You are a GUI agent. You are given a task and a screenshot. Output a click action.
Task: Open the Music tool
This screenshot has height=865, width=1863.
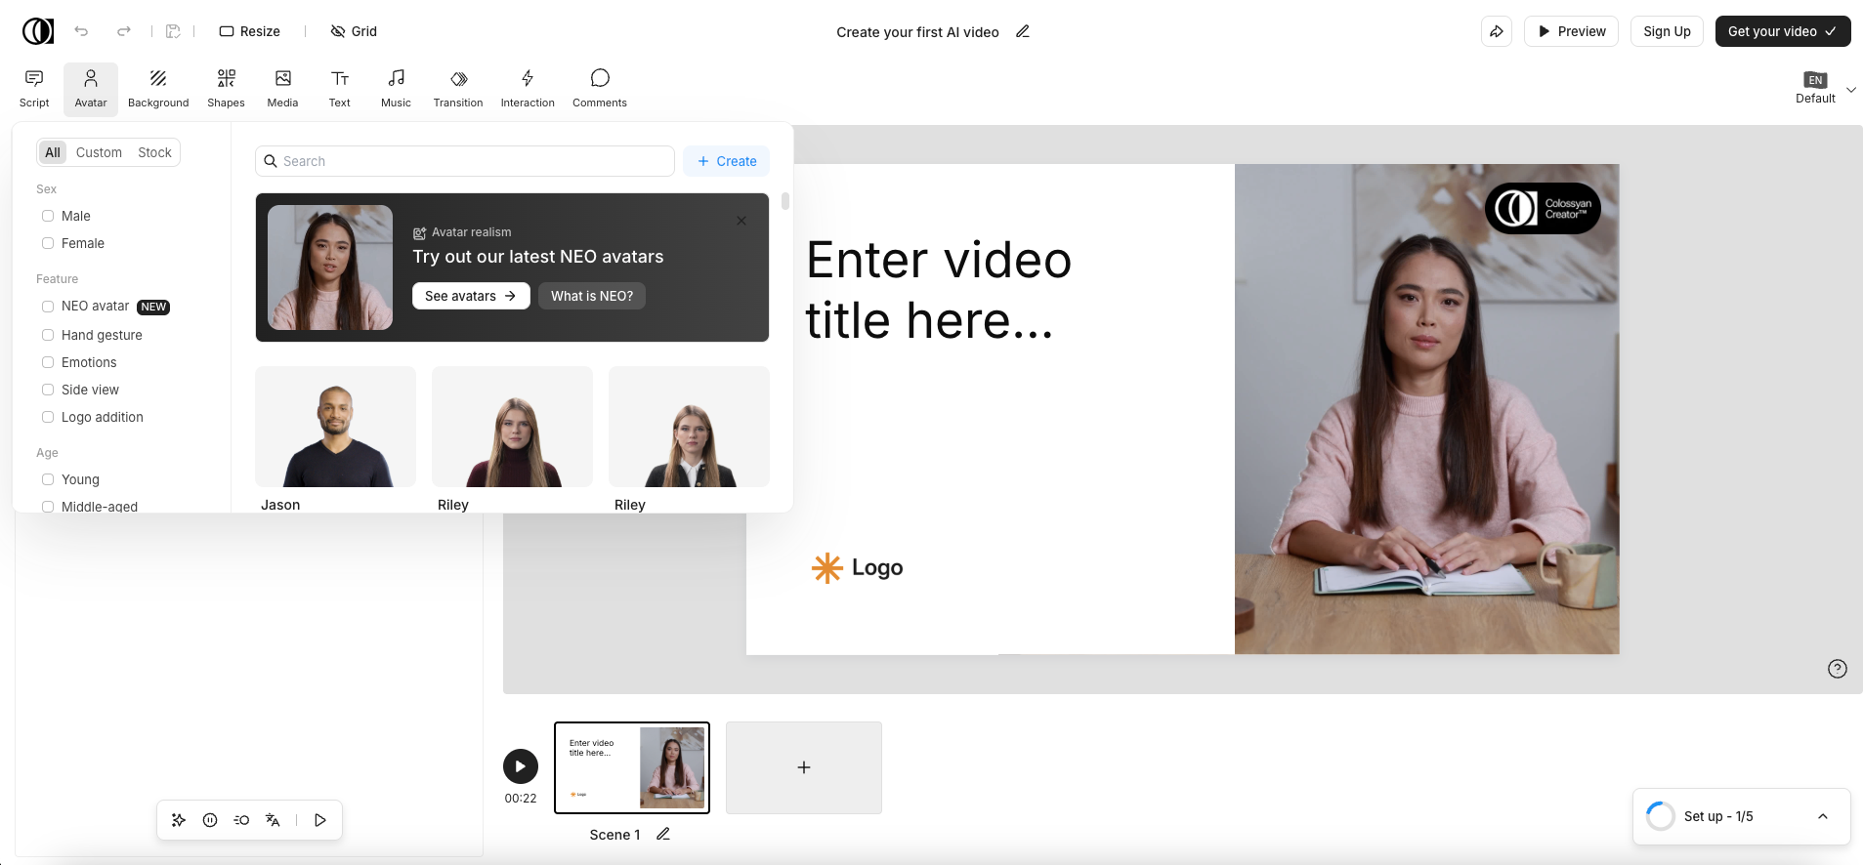coord(396,89)
